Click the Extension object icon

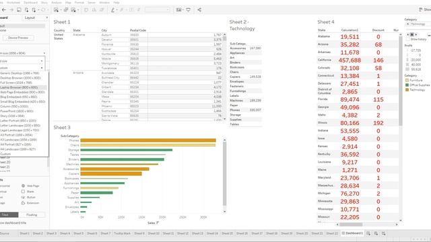pos(23,203)
